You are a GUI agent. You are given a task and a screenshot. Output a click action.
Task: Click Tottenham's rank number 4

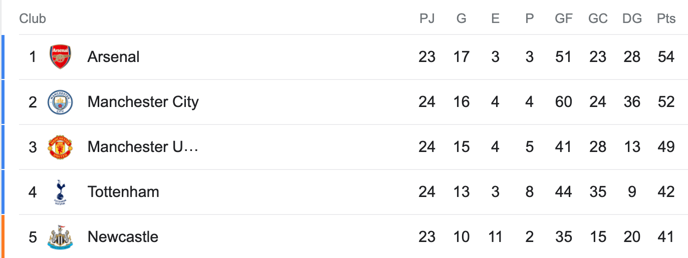pyautogui.click(x=33, y=192)
